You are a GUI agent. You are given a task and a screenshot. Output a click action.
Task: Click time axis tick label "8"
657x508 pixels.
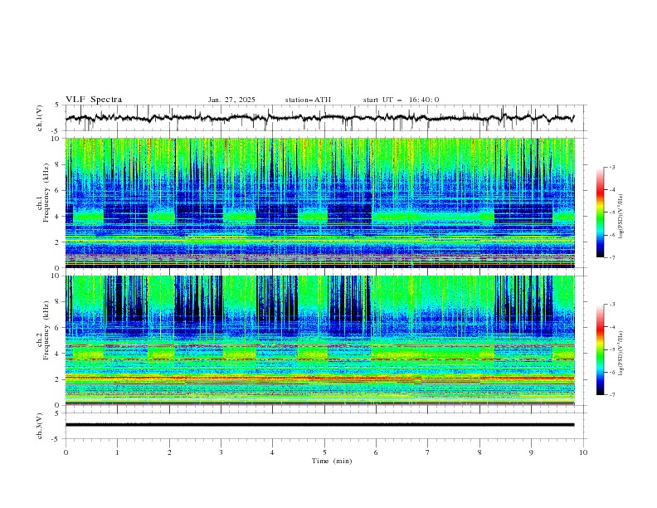coord(479,452)
